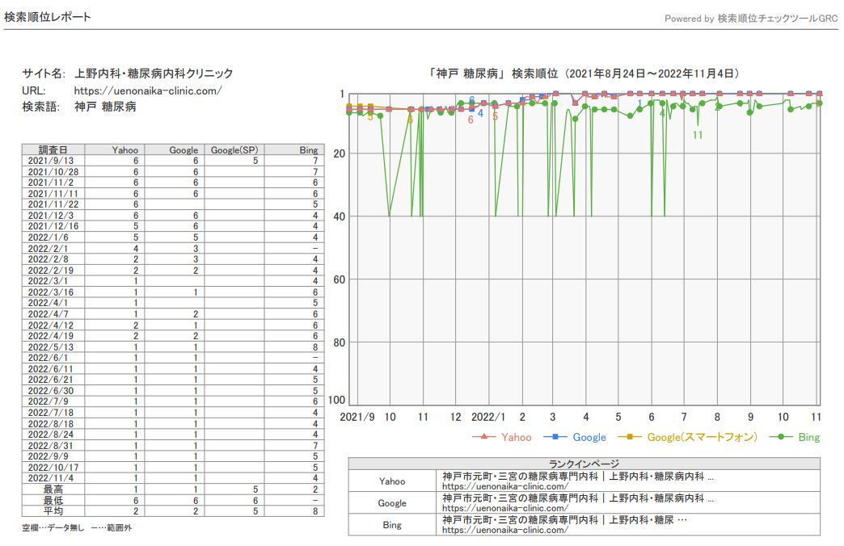Image resolution: width=844 pixels, height=546 pixels.
Task: Click the 検索順位レポート page heading
Action: (48, 17)
